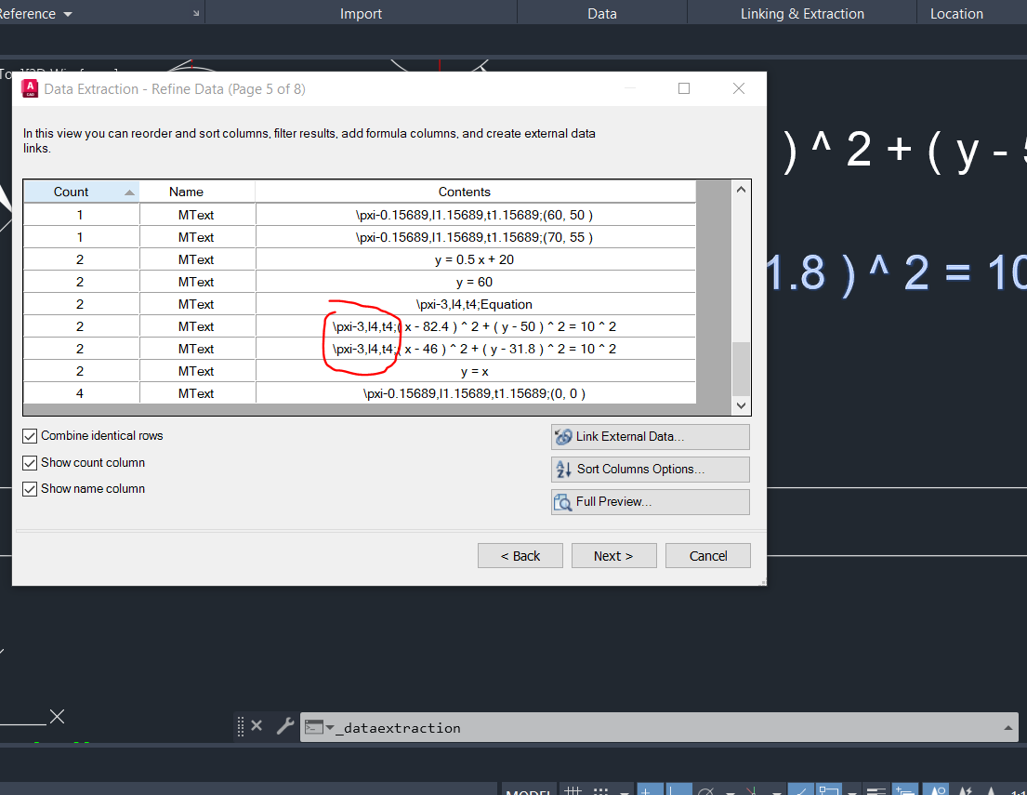The height and width of the screenshot is (795, 1027).
Task: Open Full Preview of the extraction
Action: coord(651,502)
